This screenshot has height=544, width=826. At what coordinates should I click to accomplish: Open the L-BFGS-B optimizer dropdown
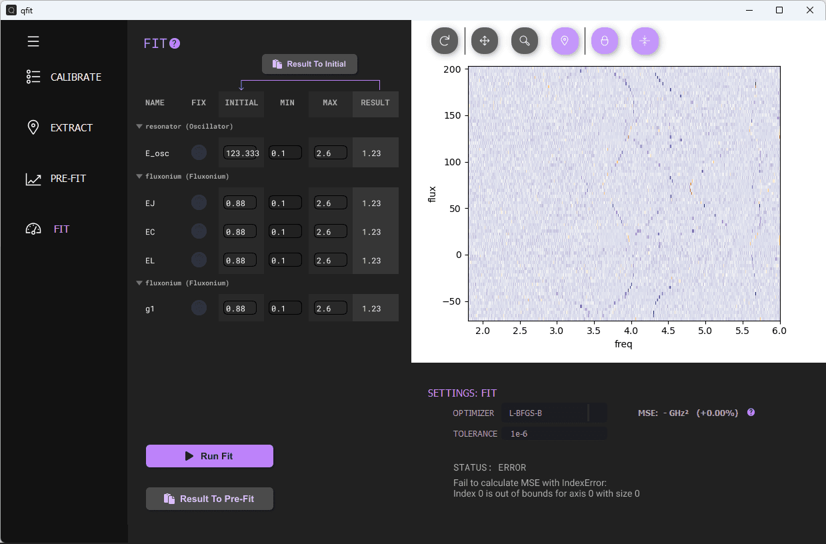pyautogui.click(x=553, y=413)
